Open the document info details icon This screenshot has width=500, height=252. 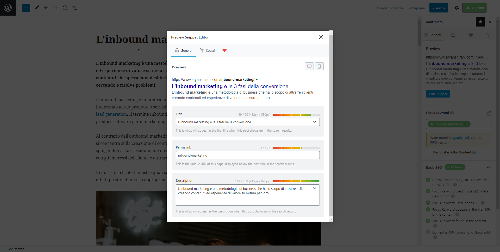pyautogui.click(x=65, y=8)
